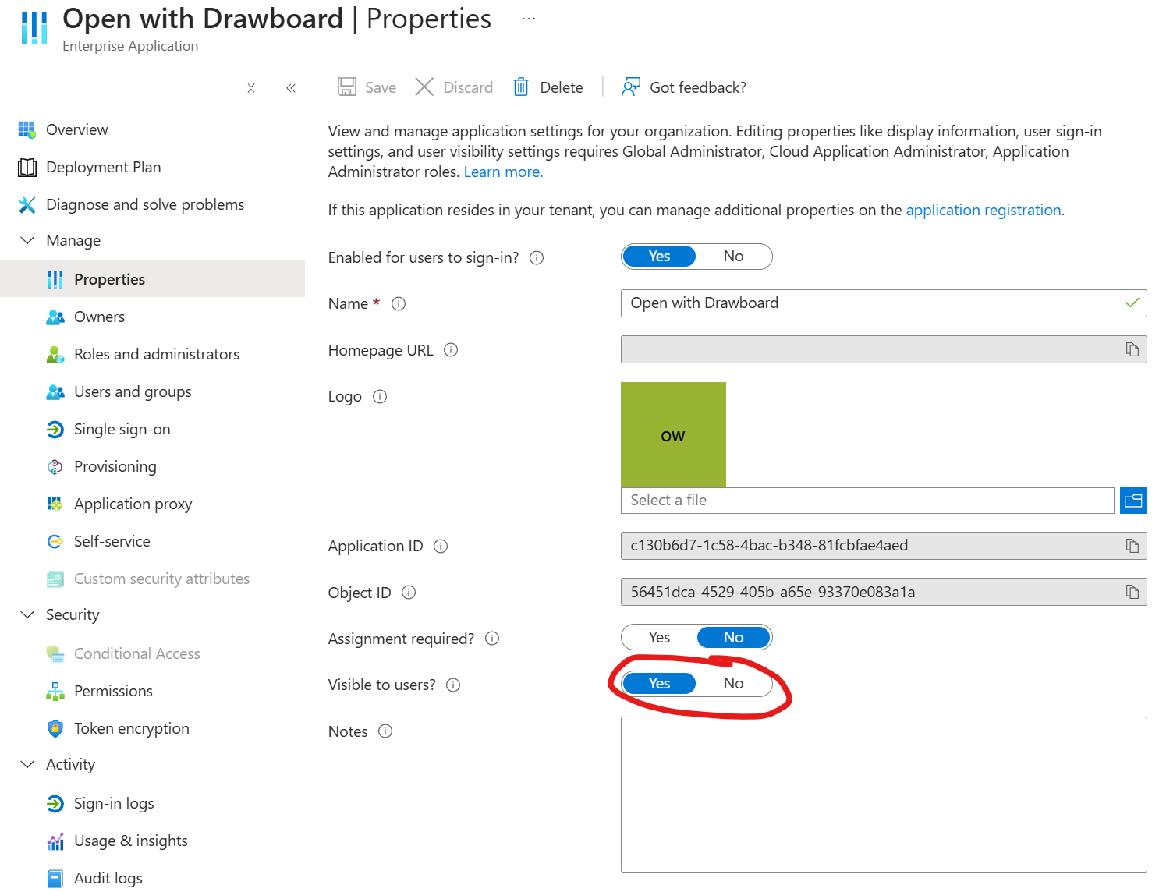
Task: Set Enabled for users to sign-in to No
Action: point(733,257)
